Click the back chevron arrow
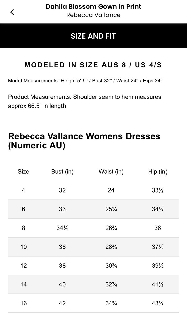Viewport: 187px width, 314px height. coord(12,12)
